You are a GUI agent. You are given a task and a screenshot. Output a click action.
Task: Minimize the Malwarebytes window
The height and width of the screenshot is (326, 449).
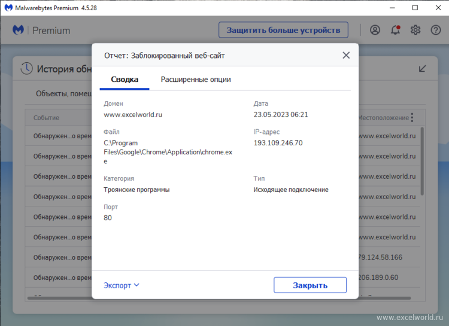(392, 8)
